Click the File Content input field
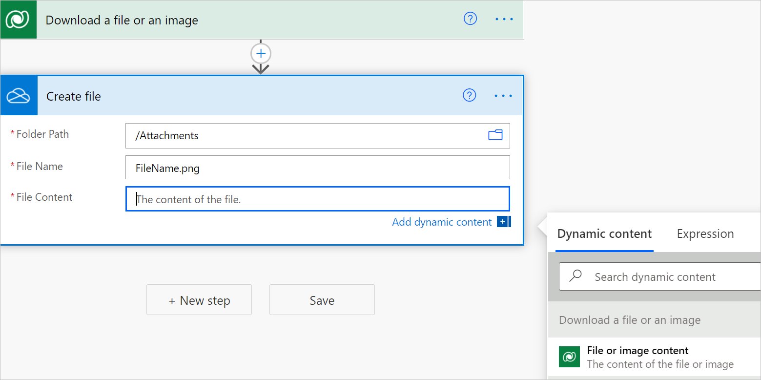Image resolution: width=761 pixels, height=380 pixels. (317, 198)
